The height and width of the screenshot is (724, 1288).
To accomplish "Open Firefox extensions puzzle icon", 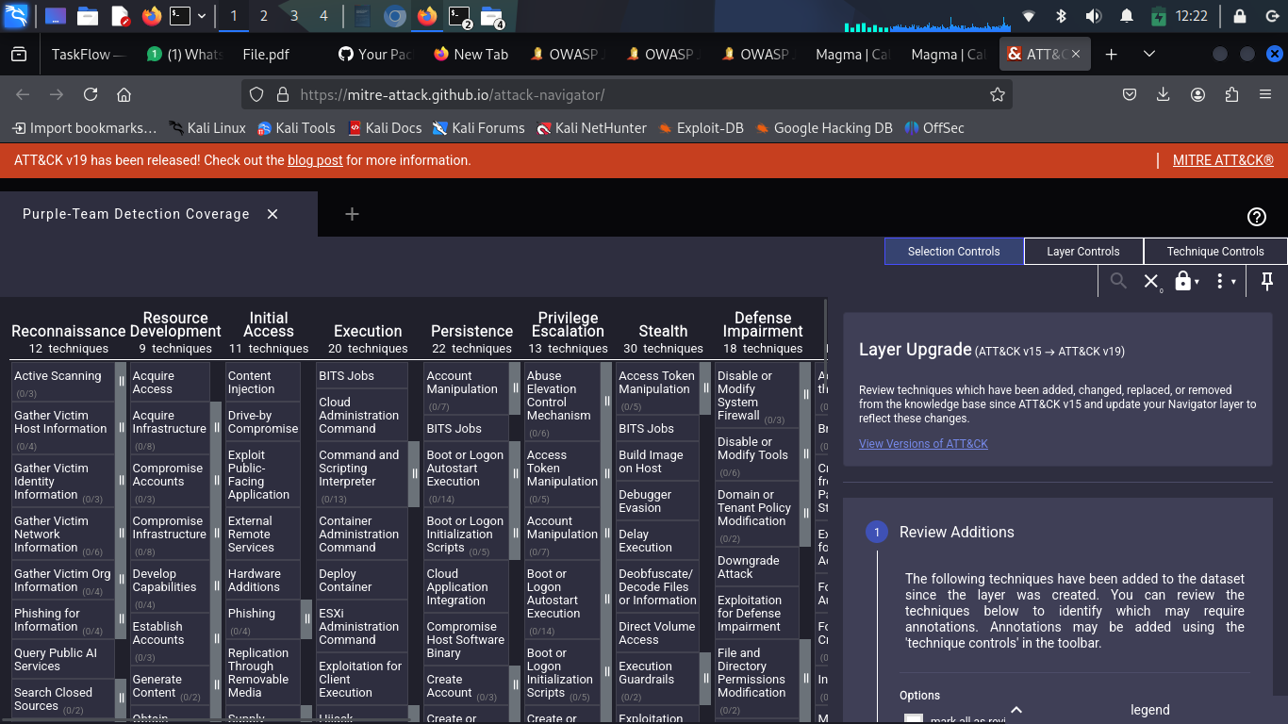I will click(x=1231, y=94).
